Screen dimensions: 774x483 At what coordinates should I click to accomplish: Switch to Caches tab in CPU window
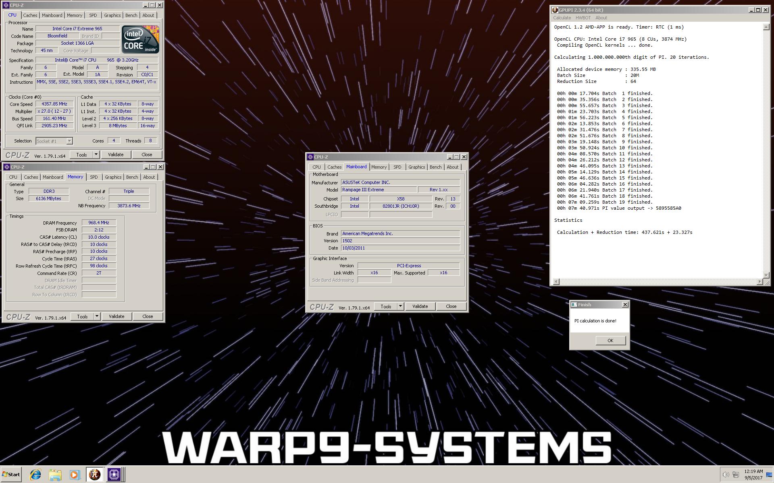[30, 15]
